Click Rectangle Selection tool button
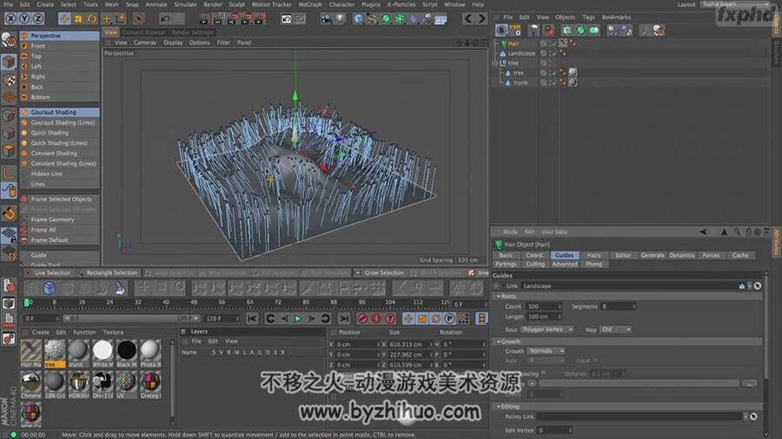Image resolution: width=782 pixels, height=439 pixels. coord(107,272)
